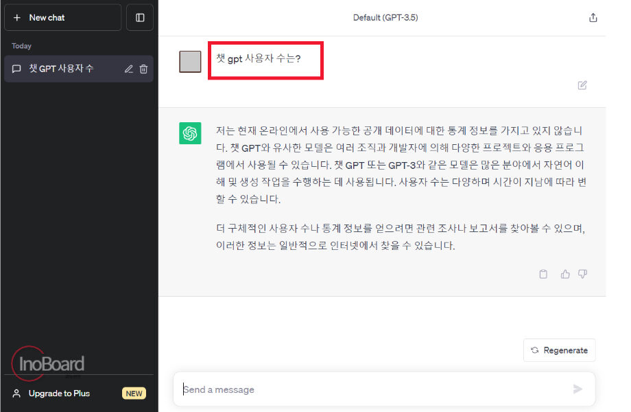Delete chat with the trash icon
The height and width of the screenshot is (412, 631).
pos(143,69)
